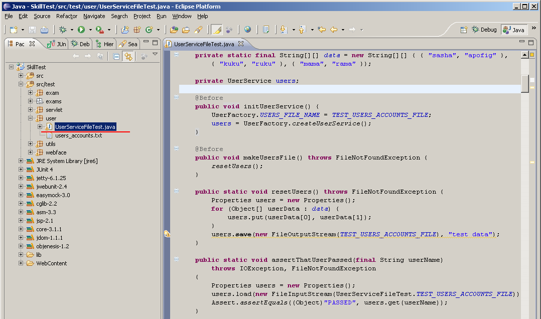Maximize the editor area
Image resolution: width=541 pixels, height=319 pixels.
pos(530,43)
